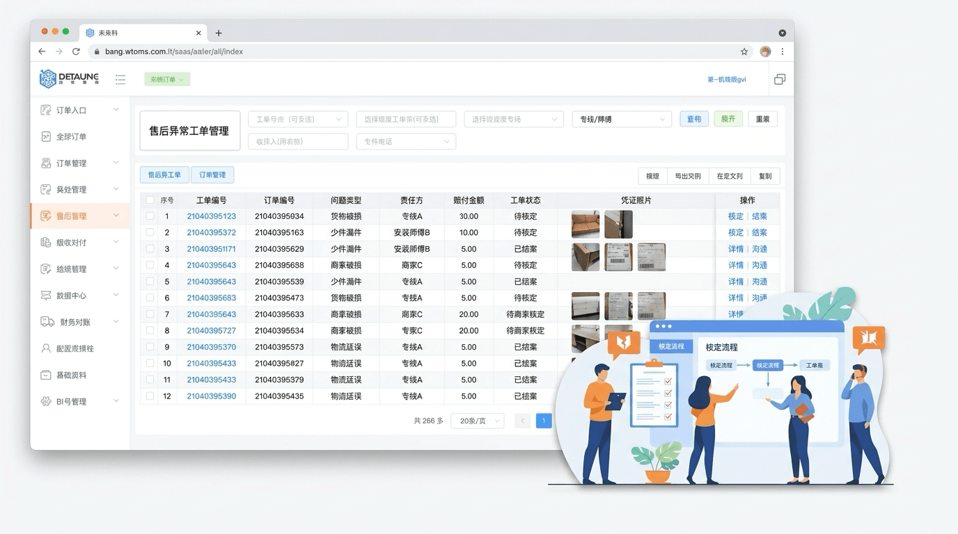958x534 pixels.
Task: Bookmark the page using the star icon
Action: (744, 51)
